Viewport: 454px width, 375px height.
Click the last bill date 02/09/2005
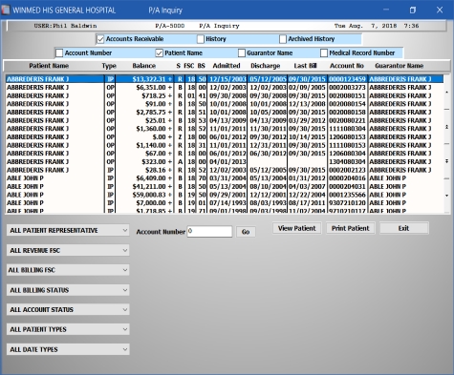click(x=307, y=87)
